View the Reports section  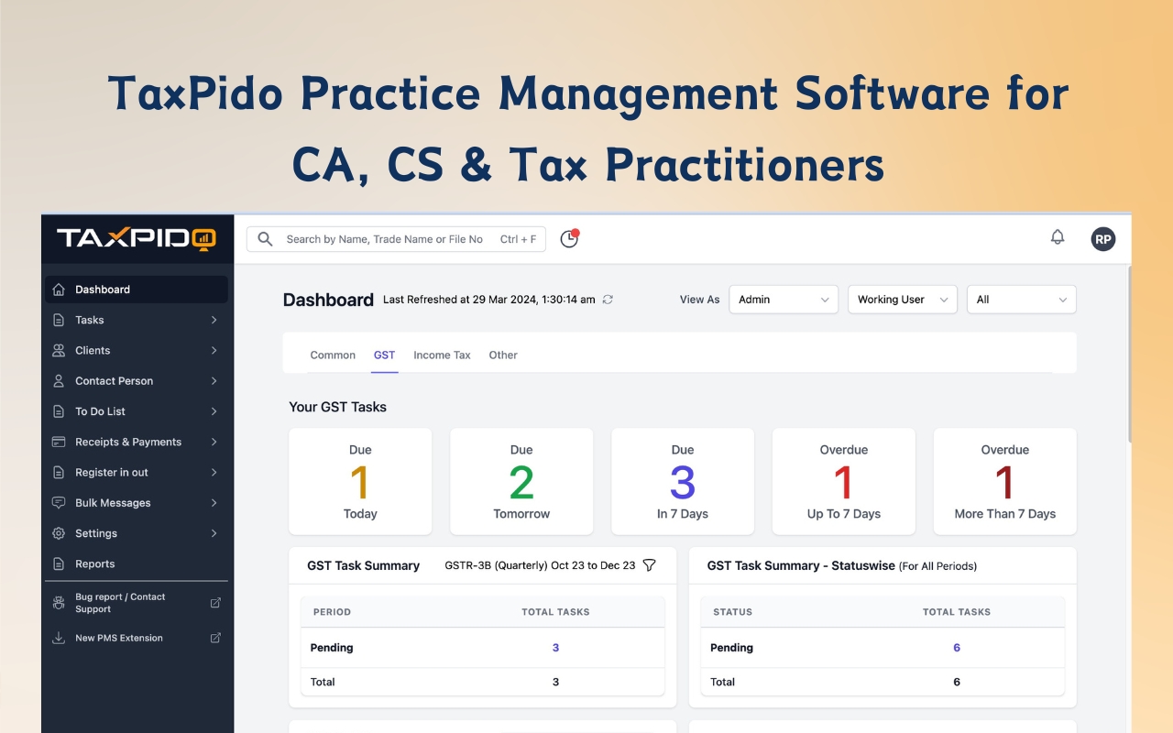pos(94,563)
